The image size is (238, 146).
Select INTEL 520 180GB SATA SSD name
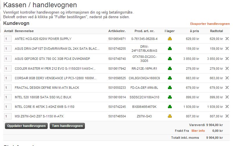(x=43, y=97)
